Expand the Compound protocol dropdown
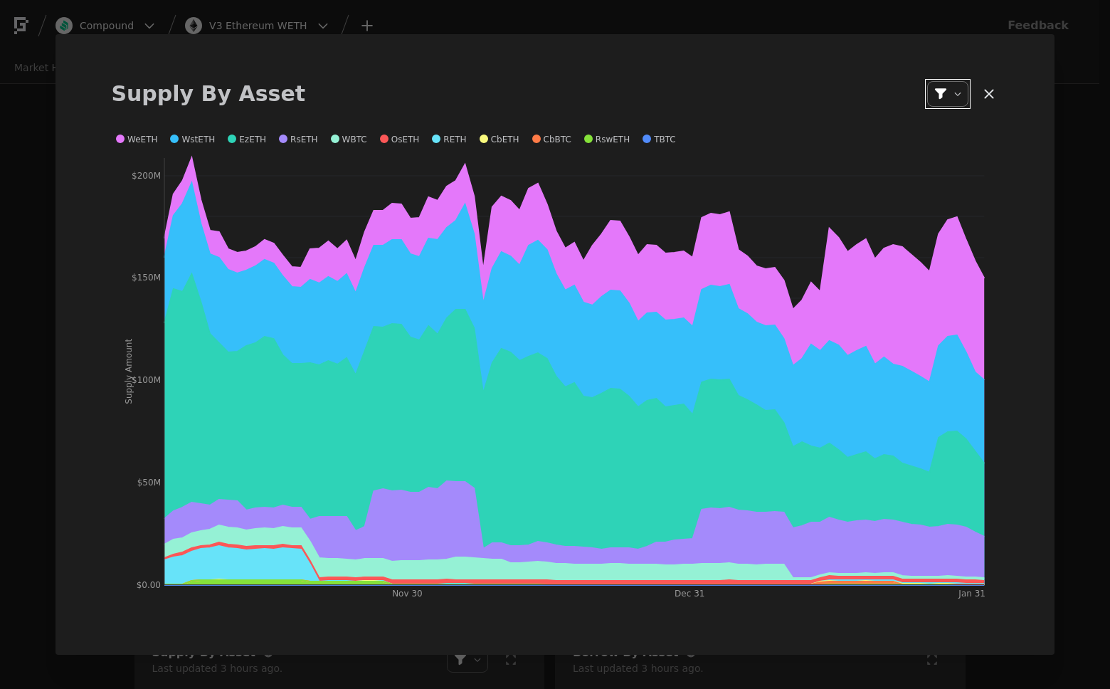This screenshot has height=689, width=1110. pyautogui.click(x=149, y=26)
